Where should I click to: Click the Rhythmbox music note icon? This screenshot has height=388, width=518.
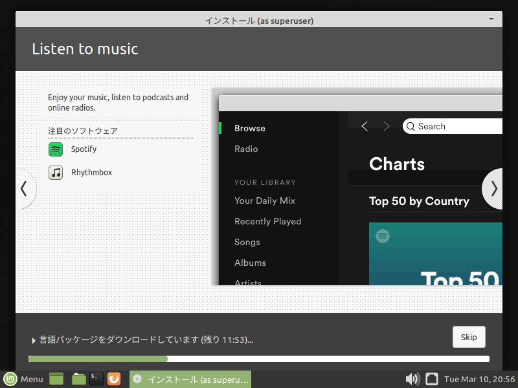point(56,173)
